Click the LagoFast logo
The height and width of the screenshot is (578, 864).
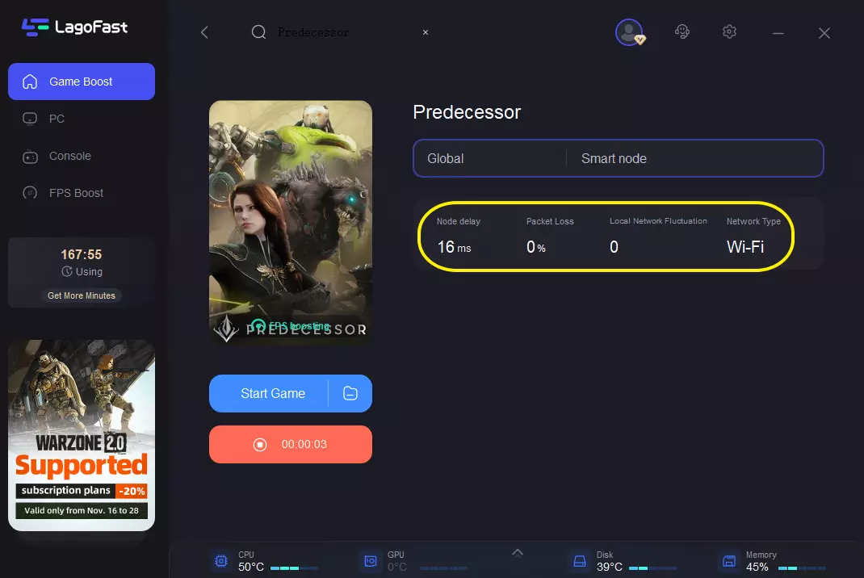[74, 27]
